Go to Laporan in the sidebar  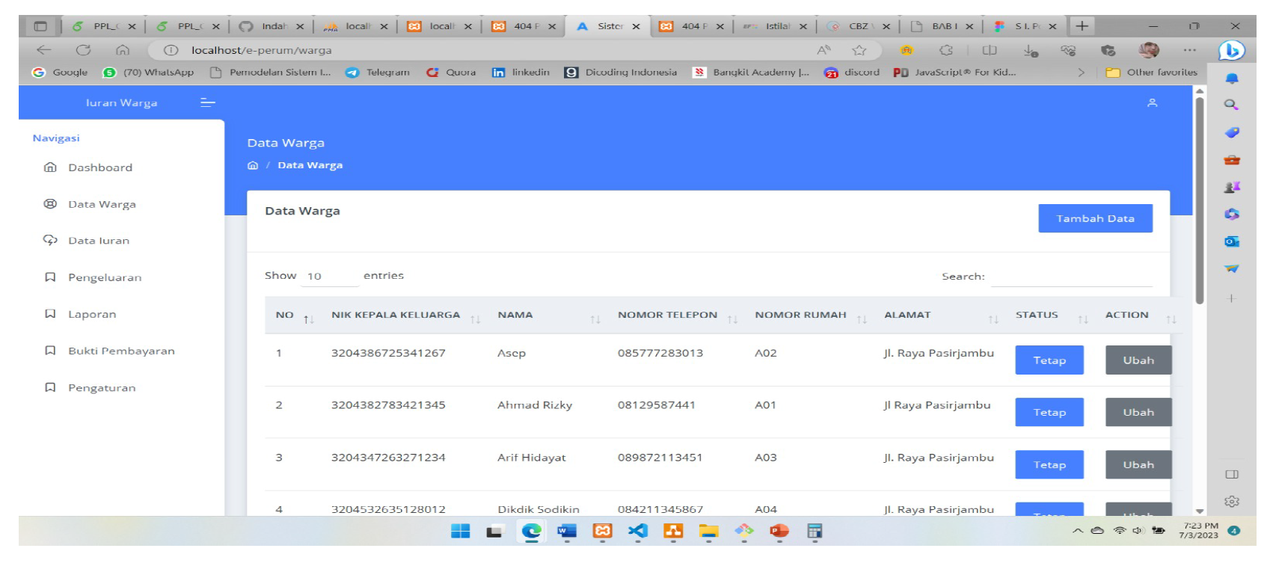pos(92,314)
